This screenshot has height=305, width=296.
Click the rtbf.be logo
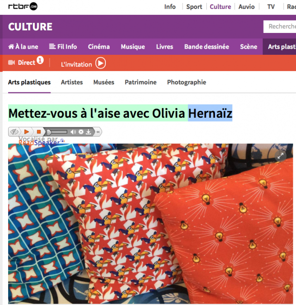click(23, 6)
